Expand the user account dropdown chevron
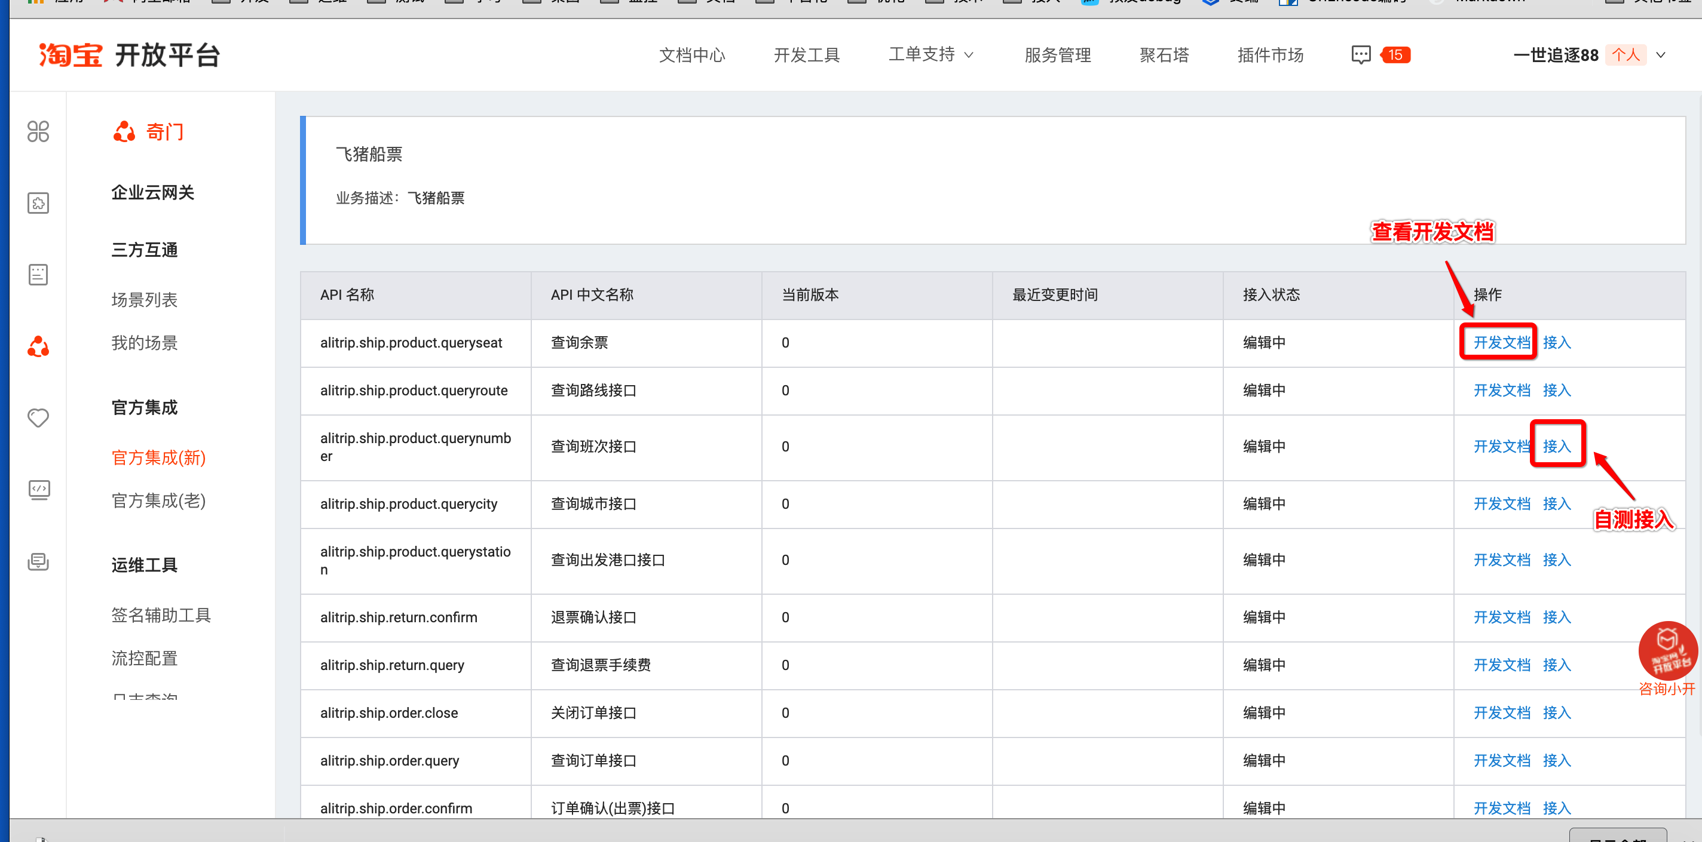 tap(1660, 55)
